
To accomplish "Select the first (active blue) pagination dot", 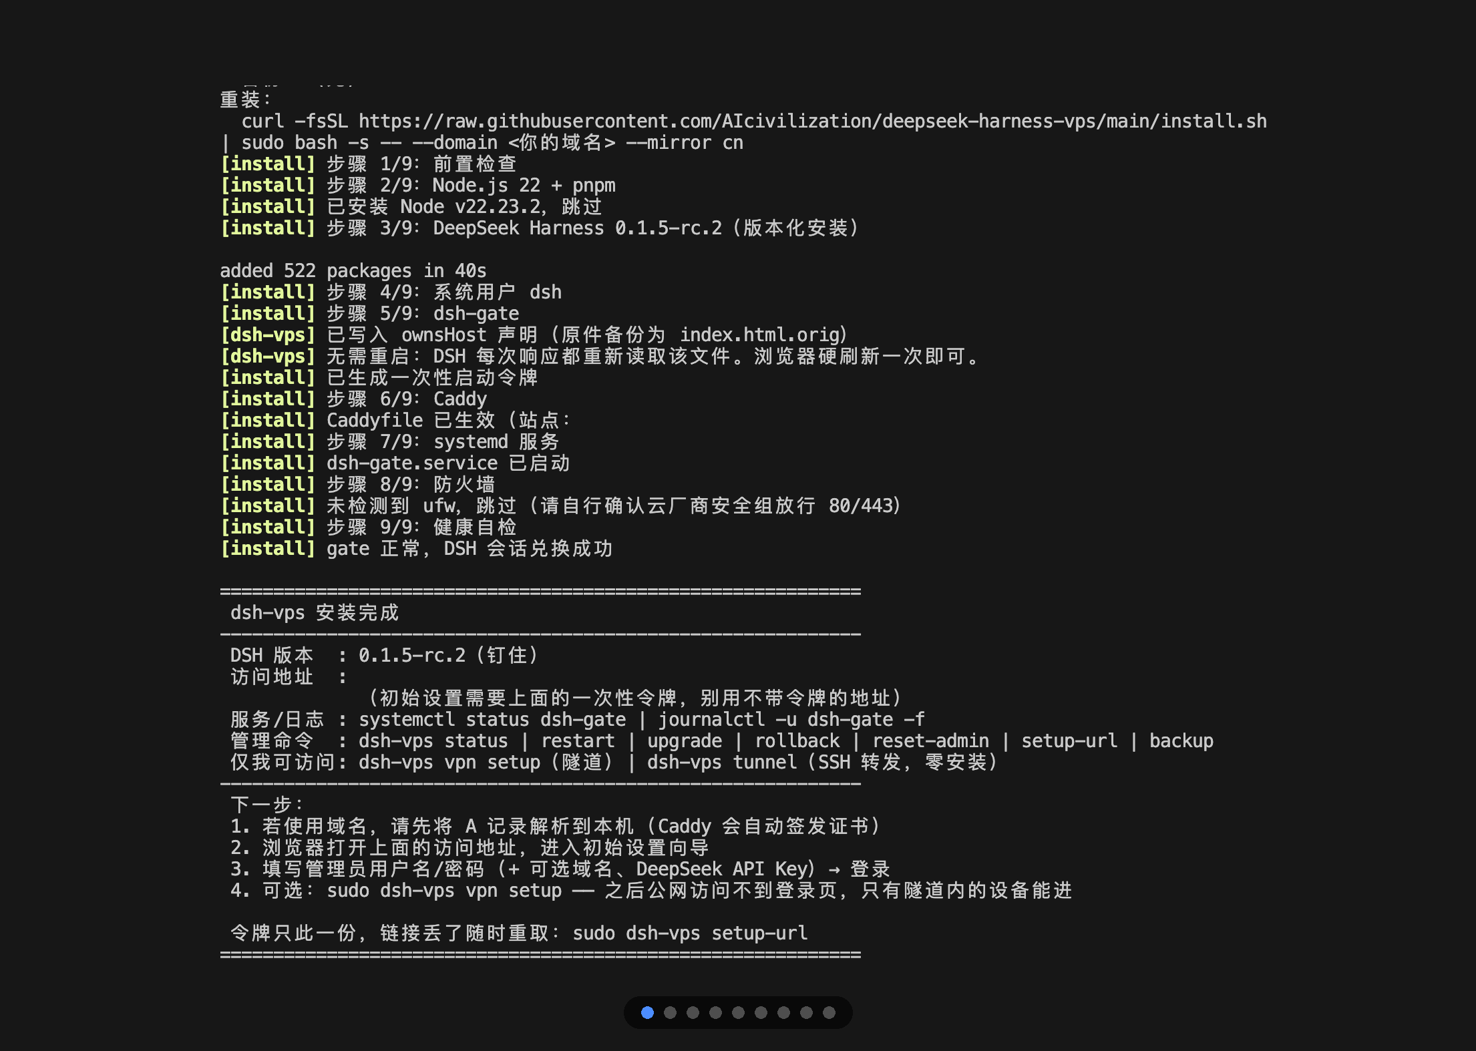I will pos(647,1012).
